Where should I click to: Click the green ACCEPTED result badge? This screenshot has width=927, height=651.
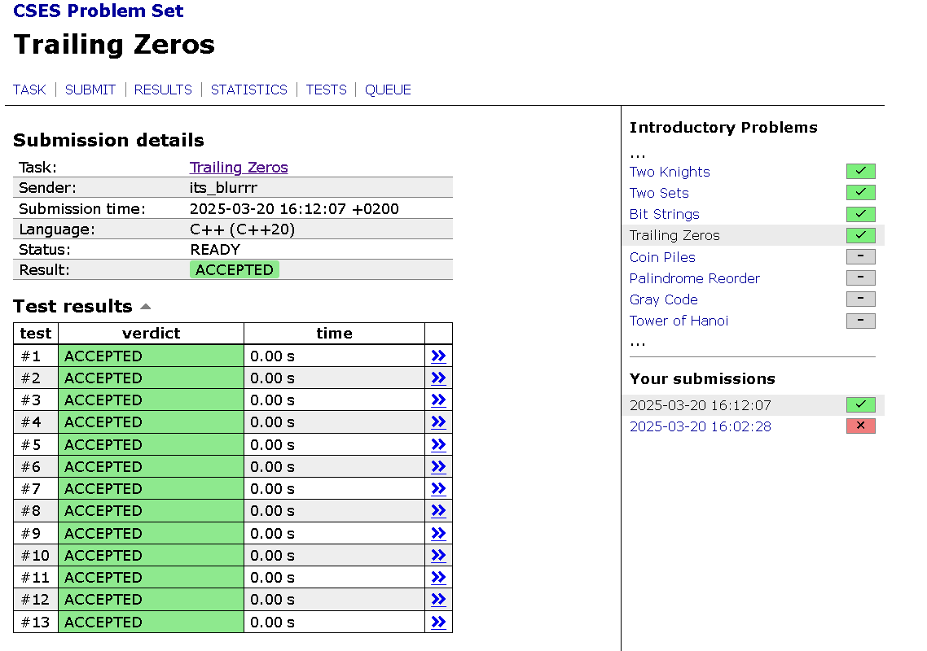235,270
